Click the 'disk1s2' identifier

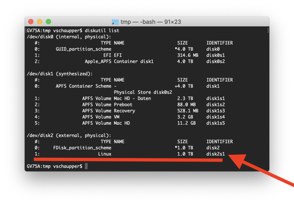click(216, 105)
